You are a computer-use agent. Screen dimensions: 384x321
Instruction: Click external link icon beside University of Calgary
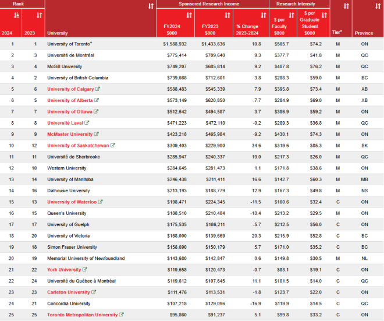coord(97,89)
